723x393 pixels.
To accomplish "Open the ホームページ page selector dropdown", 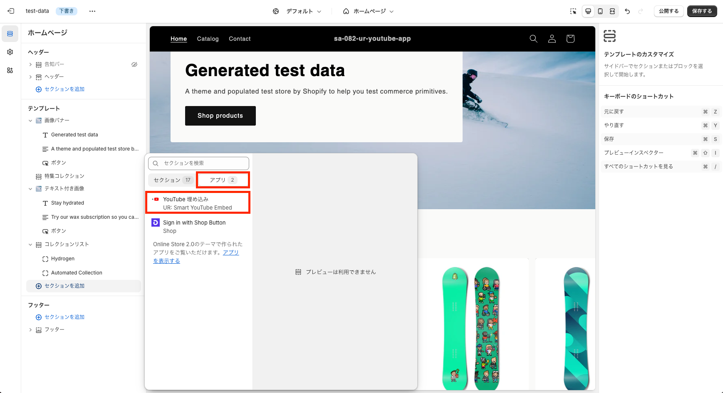I will pos(369,11).
